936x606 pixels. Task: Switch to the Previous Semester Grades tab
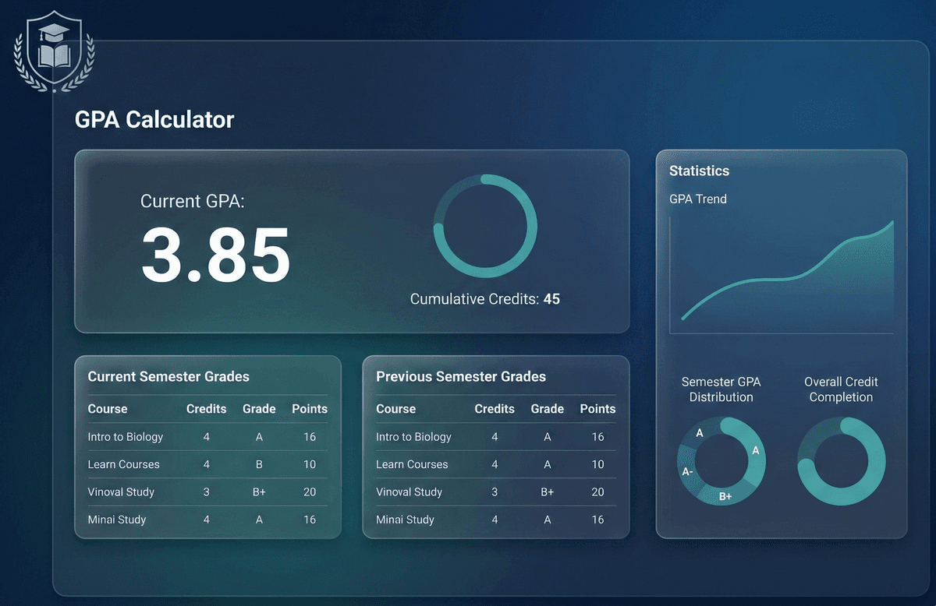coord(460,376)
